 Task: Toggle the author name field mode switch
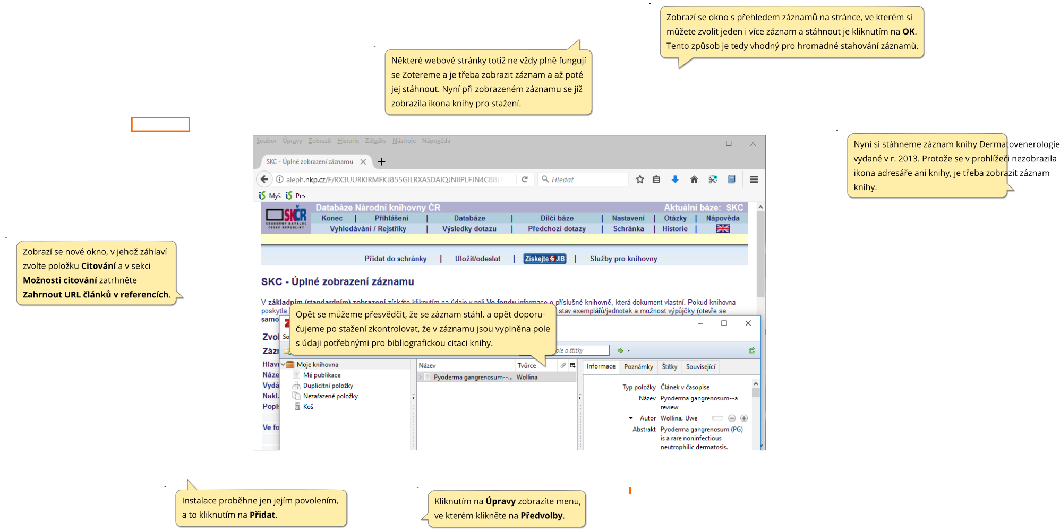pyautogui.click(x=717, y=418)
